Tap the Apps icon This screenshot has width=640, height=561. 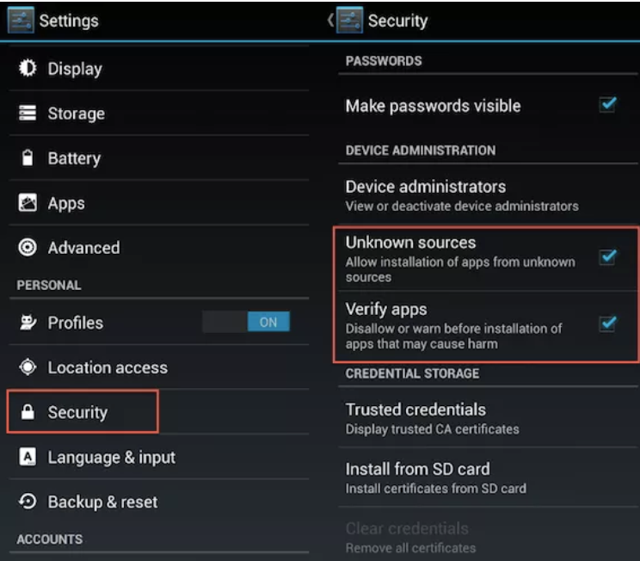(x=28, y=203)
